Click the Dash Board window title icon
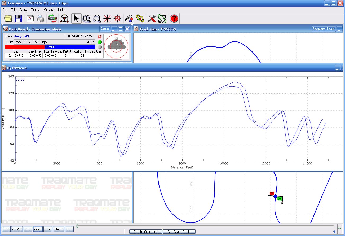The width and height of the screenshot is (345, 236). [5, 29]
